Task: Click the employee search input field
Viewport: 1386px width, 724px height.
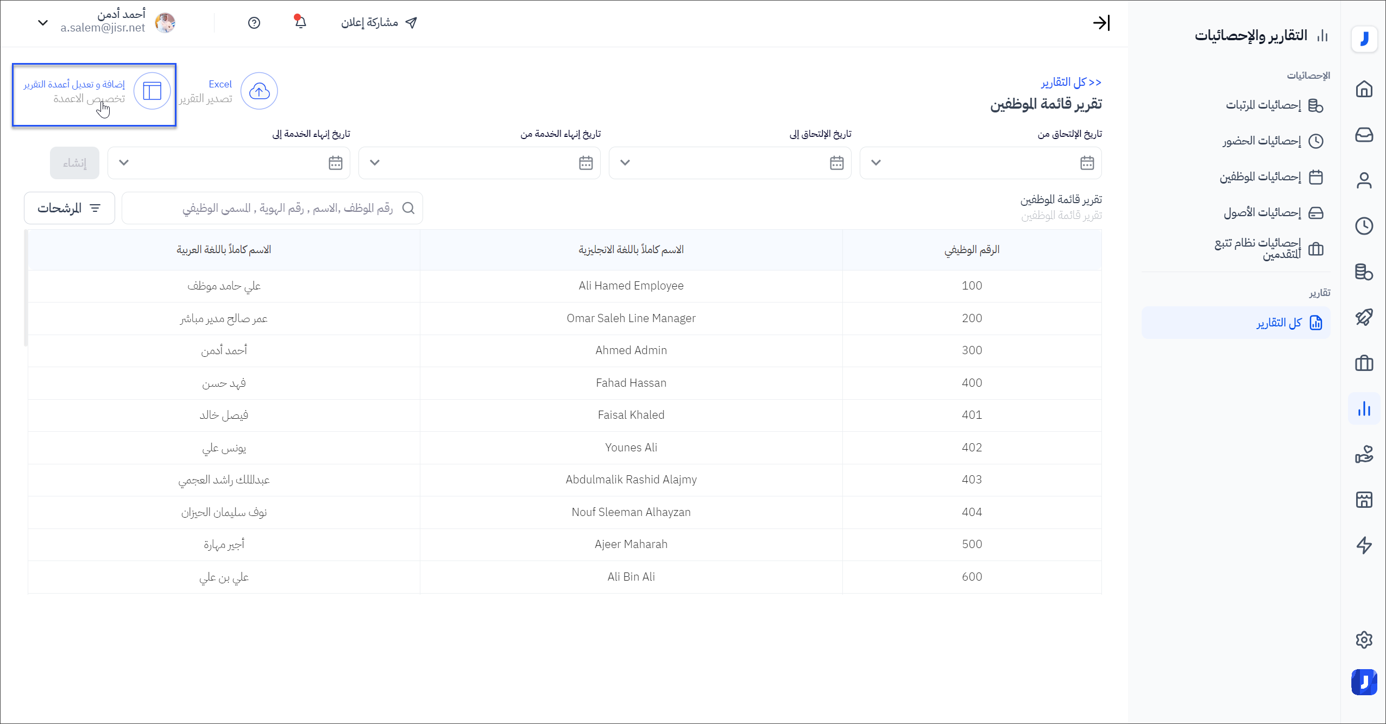Action: [272, 208]
